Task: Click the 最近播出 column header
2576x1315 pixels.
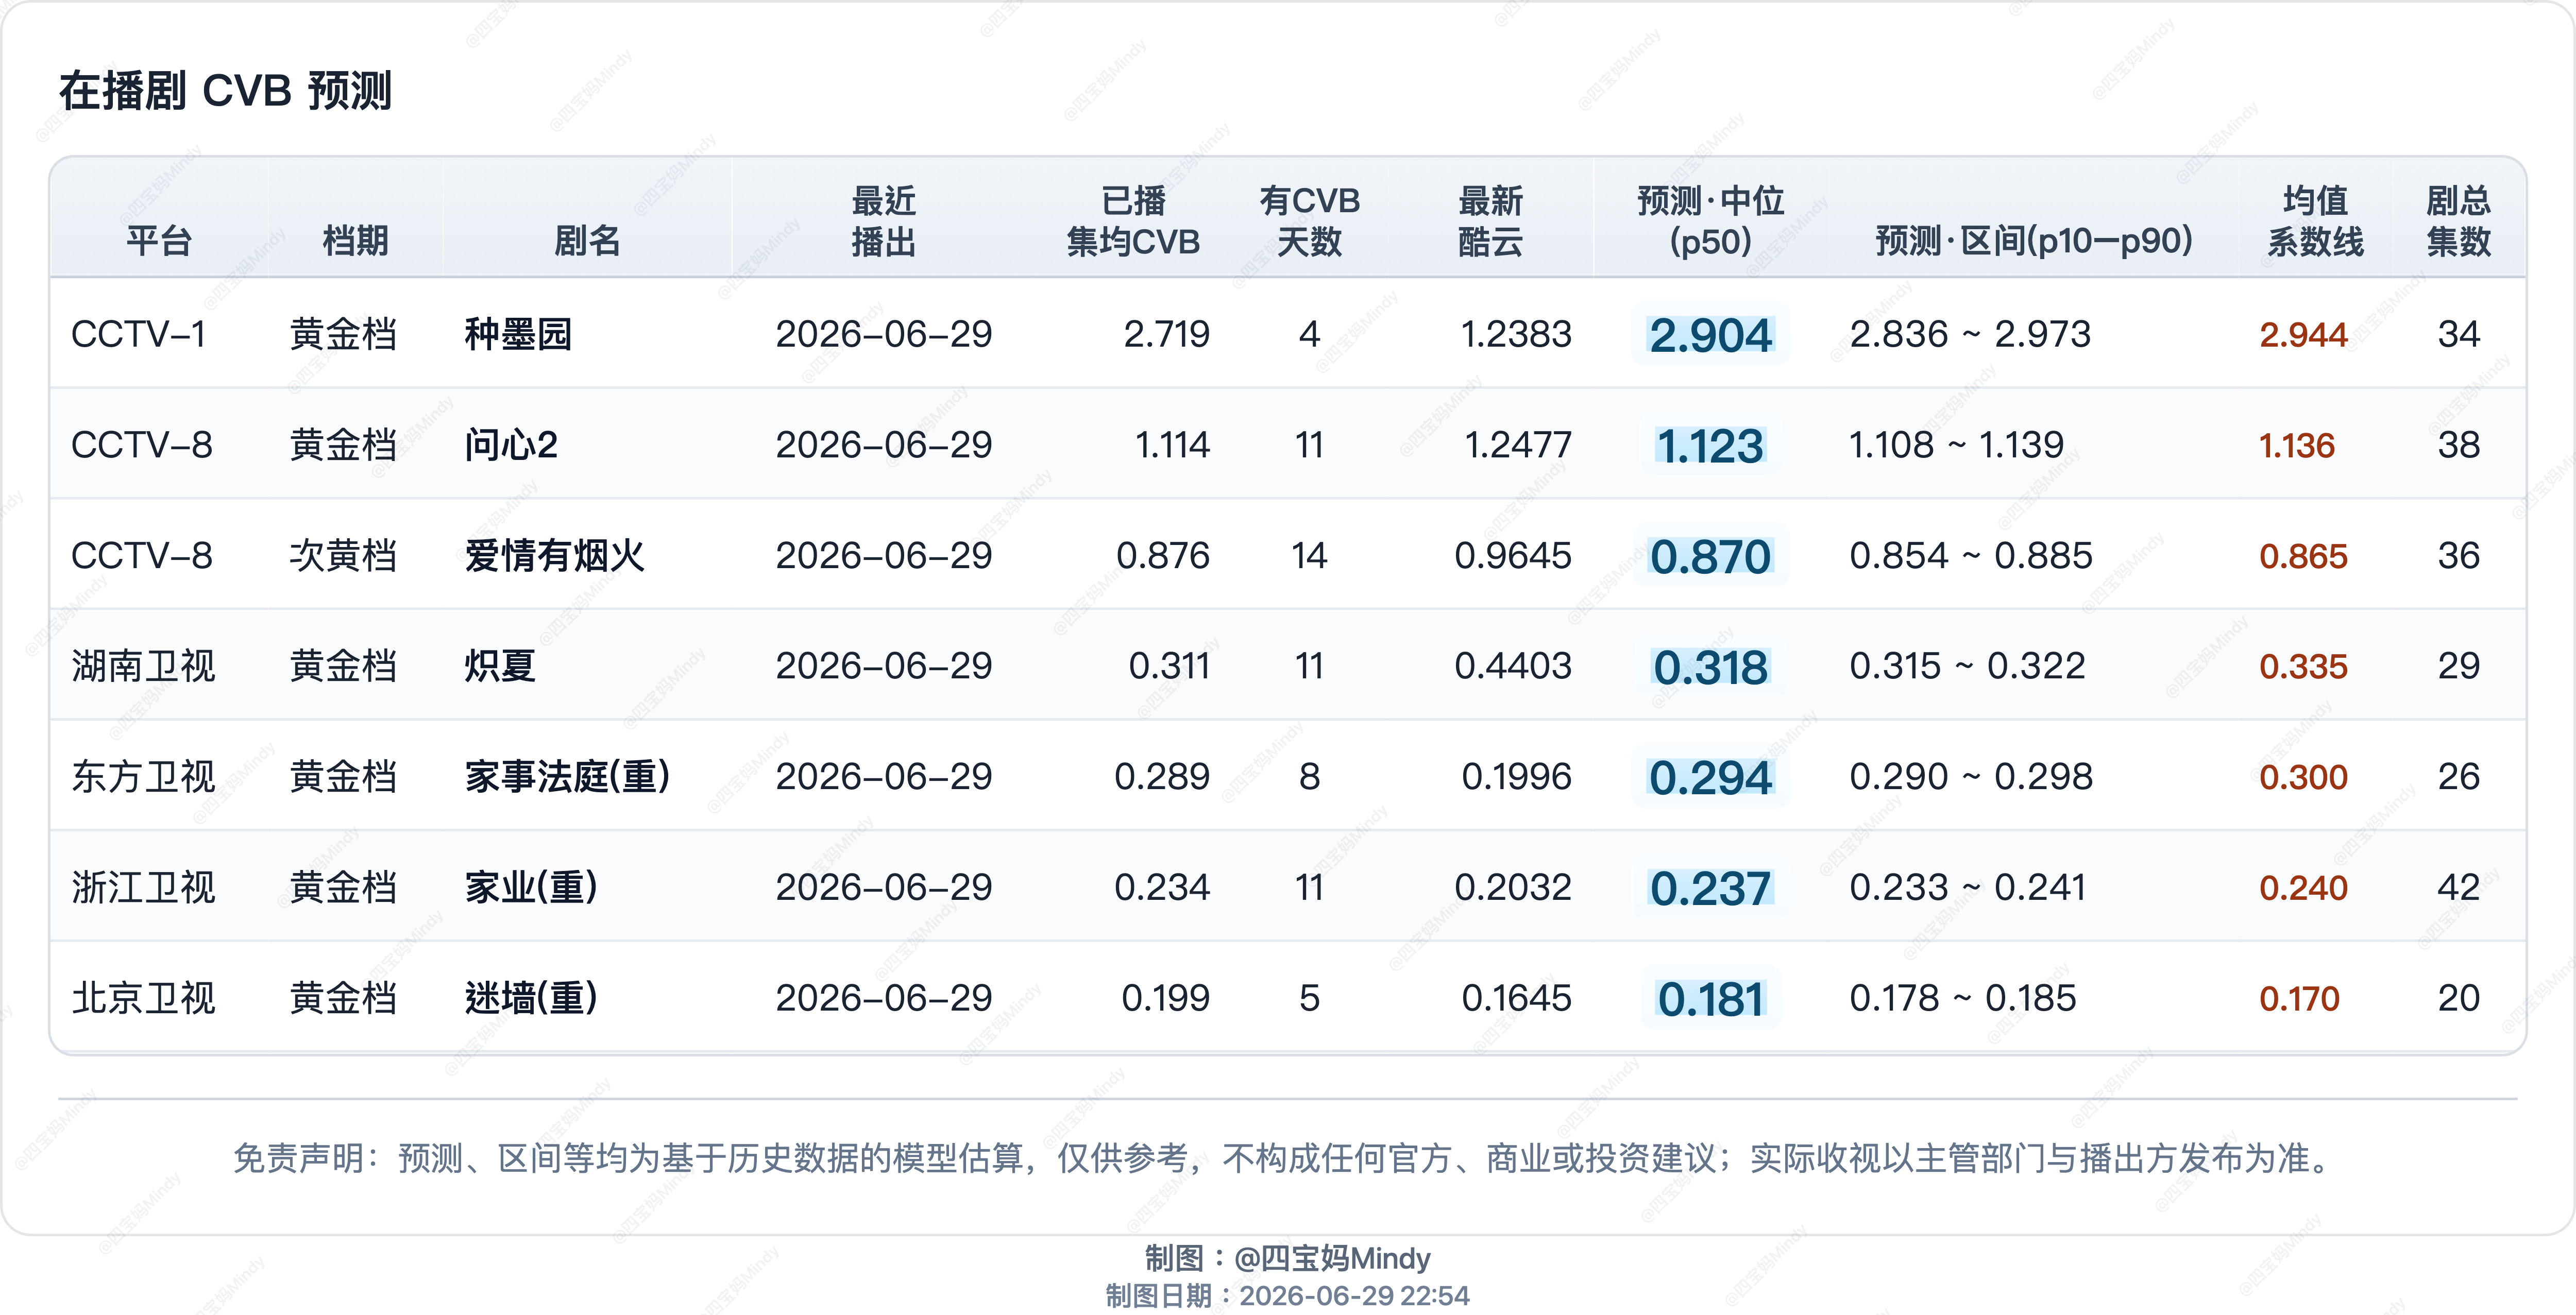Action: (x=883, y=221)
